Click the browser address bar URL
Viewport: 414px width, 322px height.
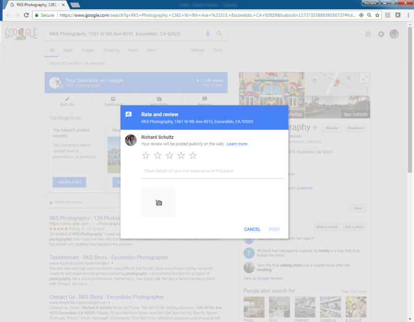point(205,15)
